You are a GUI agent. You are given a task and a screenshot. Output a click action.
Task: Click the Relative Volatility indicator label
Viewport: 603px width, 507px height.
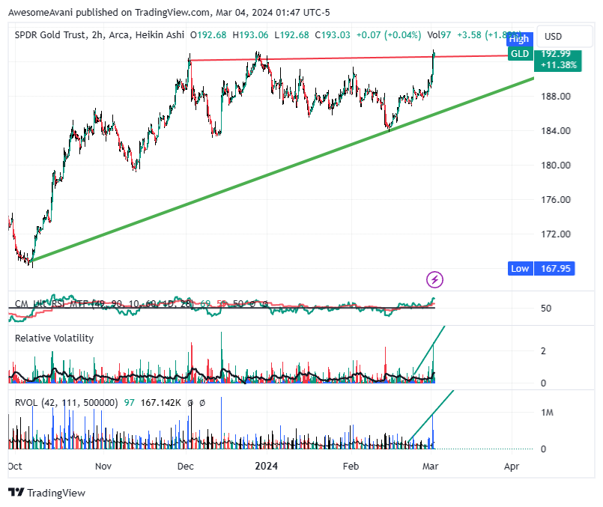[54, 338]
